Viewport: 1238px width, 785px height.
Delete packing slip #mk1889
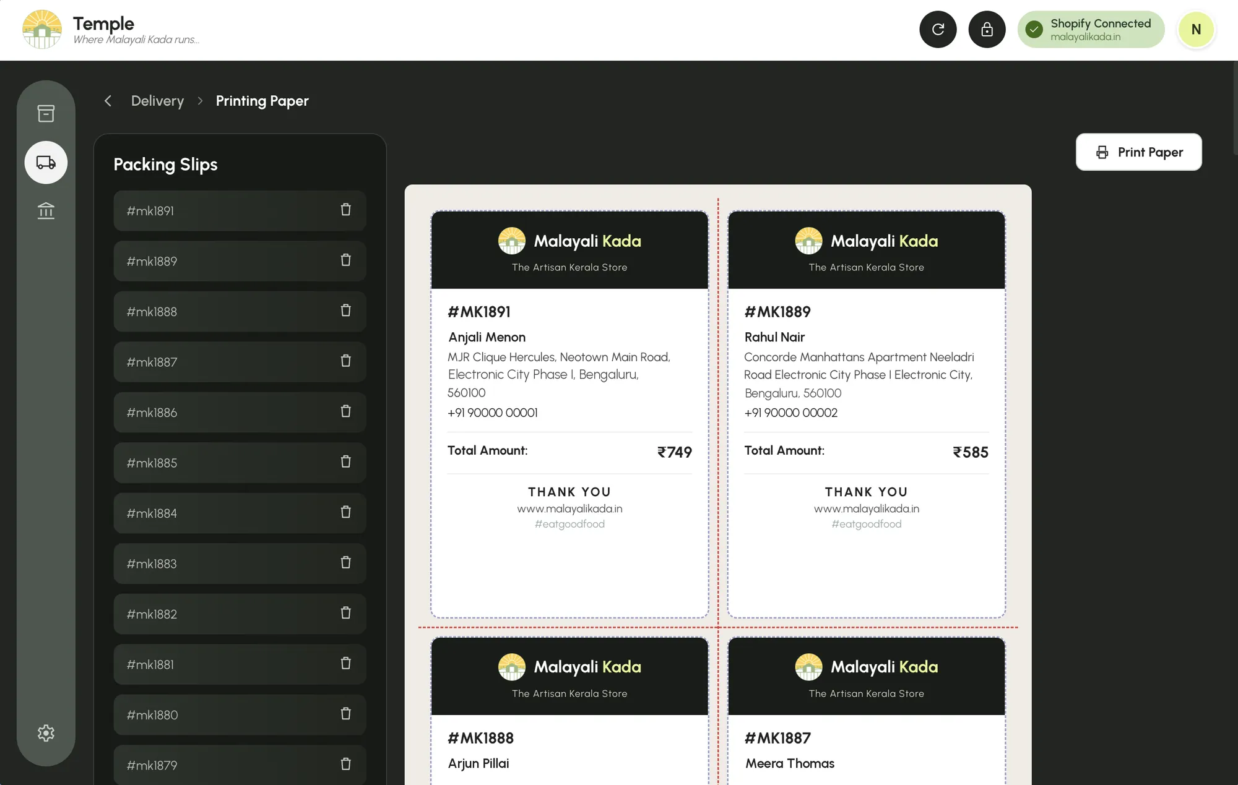tap(345, 260)
